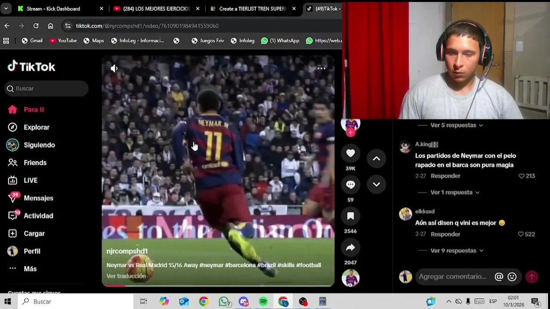Image resolution: width=550 pixels, height=309 pixels.
Task: Open the Juegos Friv bookmark
Action: tap(208, 41)
